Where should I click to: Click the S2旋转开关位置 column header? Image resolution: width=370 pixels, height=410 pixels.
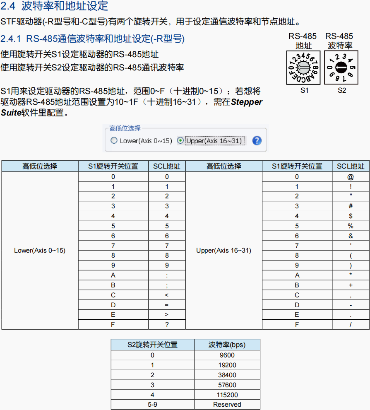[153, 345]
